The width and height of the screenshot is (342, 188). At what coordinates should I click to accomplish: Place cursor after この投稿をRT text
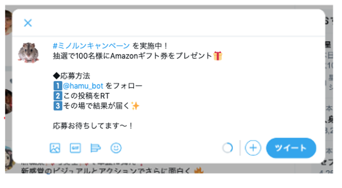coord(110,96)
